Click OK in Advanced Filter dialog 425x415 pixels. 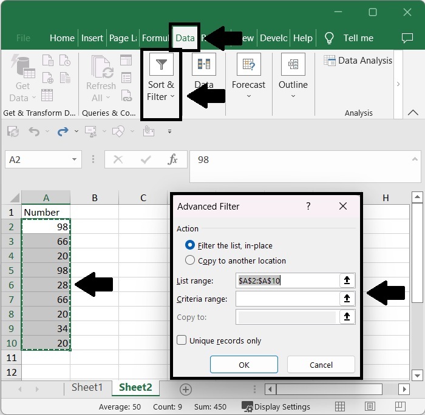pyautogui.click(x=244, y=365)
